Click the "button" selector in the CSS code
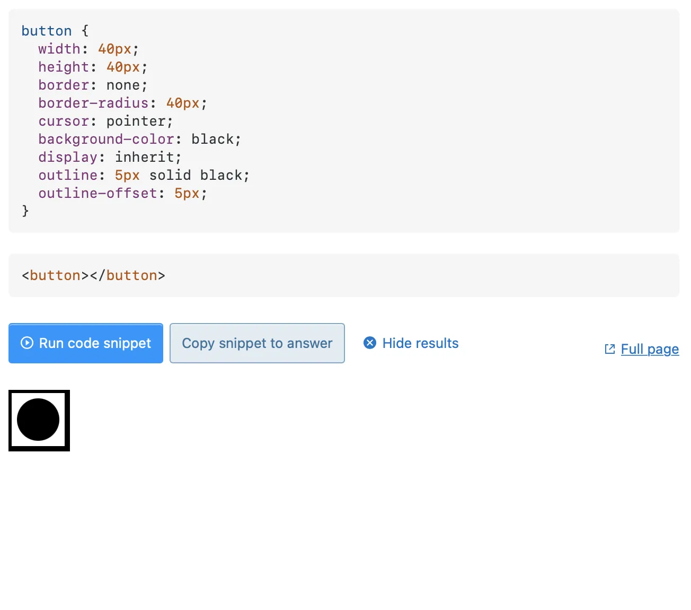 click(47, 31)
